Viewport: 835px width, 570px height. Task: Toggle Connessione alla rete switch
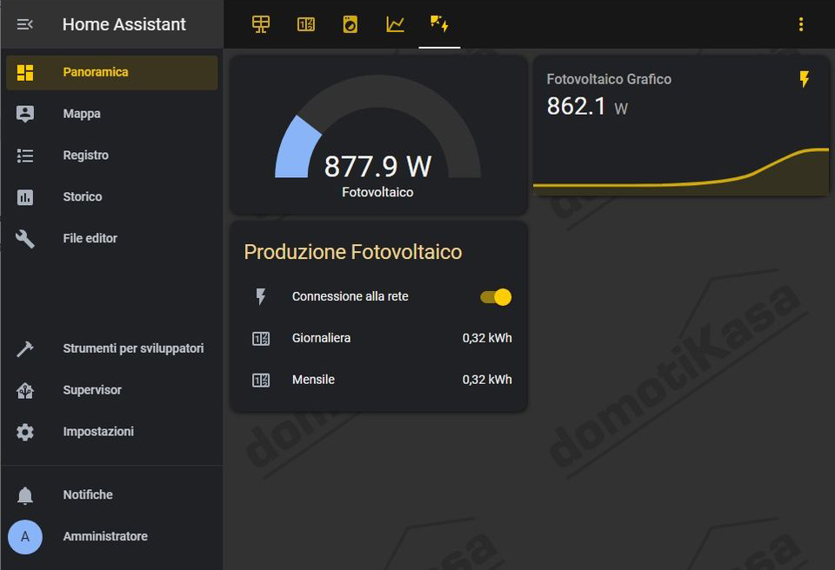(496, 297)
